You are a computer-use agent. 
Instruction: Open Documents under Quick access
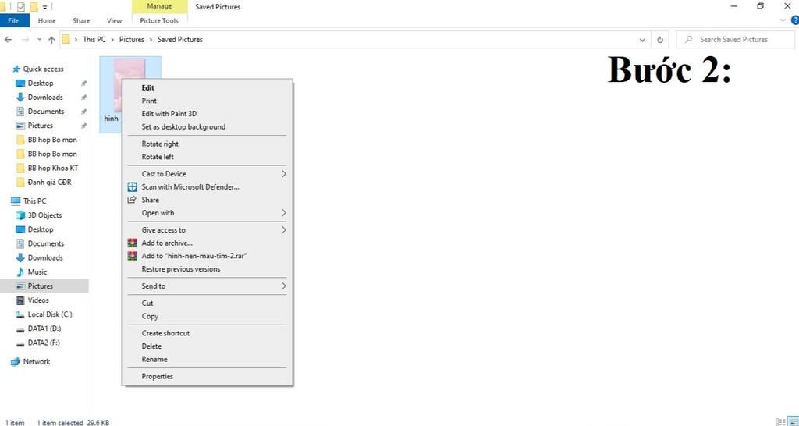pos(46,112)
